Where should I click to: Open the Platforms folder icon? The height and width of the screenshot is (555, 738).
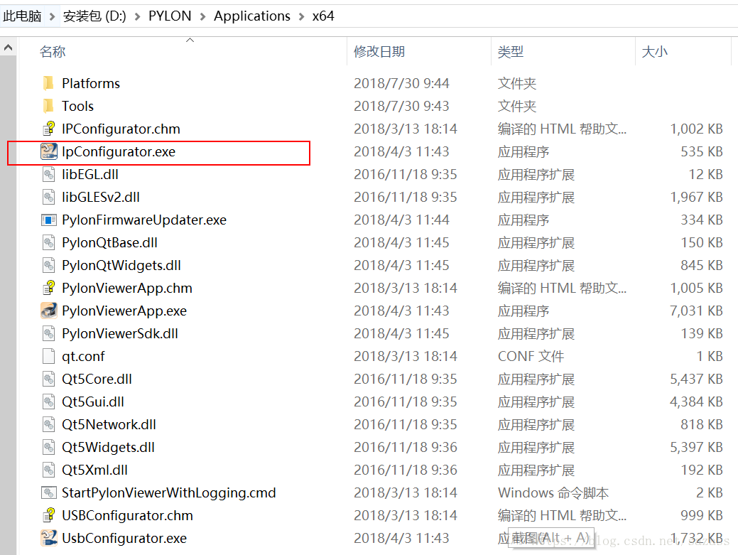(x=48, y=83)
